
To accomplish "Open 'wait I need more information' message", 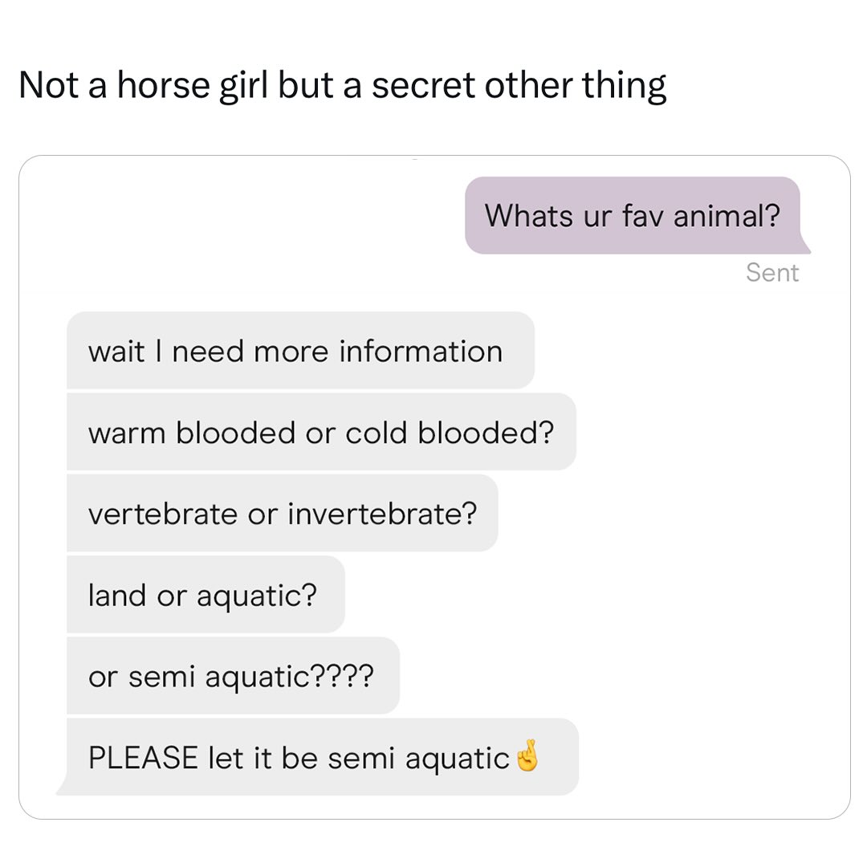I will click(x=300, y=350).
